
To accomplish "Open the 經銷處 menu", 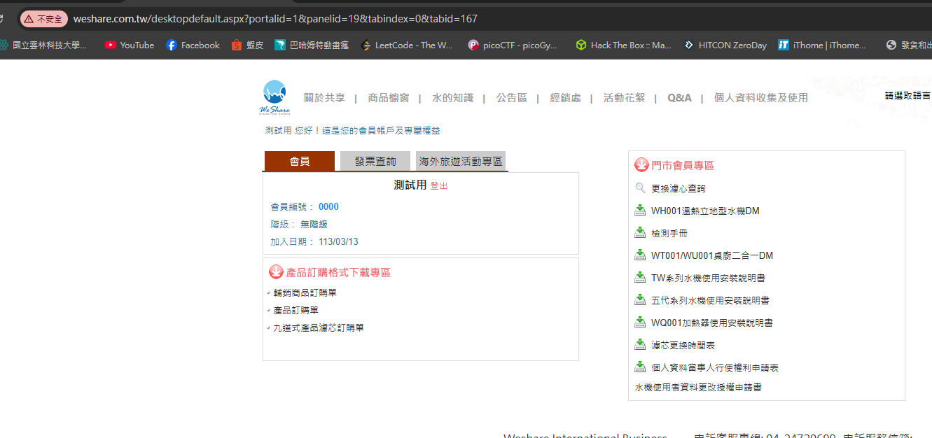I will [565, 98].
